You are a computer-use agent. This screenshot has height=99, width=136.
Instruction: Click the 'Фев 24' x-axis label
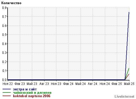tap(68, 84)
